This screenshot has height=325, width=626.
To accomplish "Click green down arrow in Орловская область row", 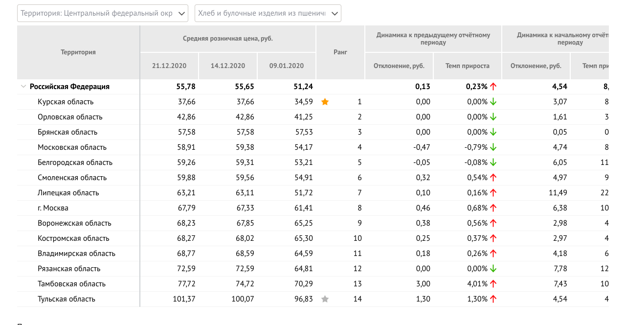I will pos(493,117).
